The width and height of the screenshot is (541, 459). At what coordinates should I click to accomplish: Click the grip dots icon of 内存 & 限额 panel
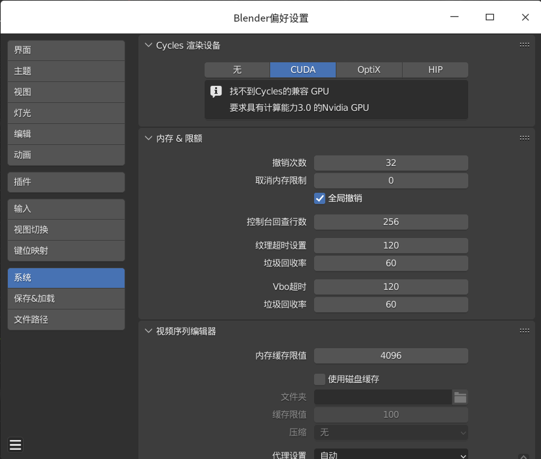click(524, 138)
